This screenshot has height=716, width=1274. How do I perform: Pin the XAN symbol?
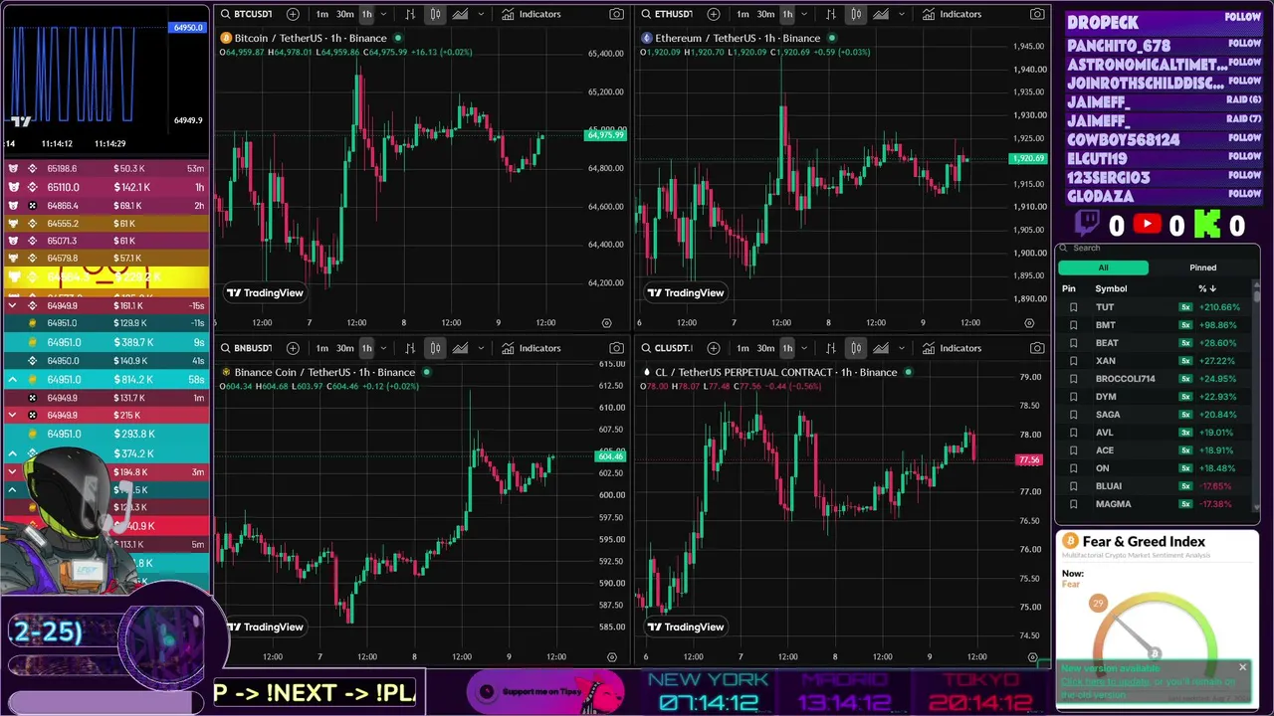click(1073, 361)
